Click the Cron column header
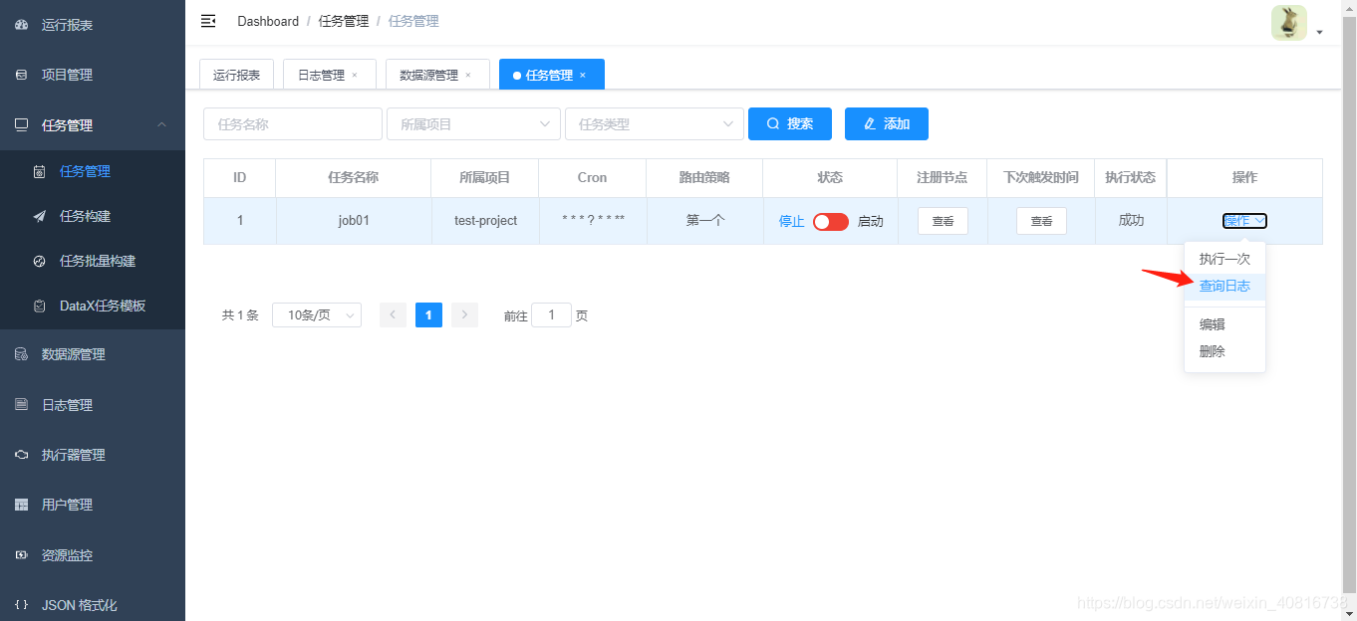Viewport: 1357px width, 621px height. [x=593, y=177]
